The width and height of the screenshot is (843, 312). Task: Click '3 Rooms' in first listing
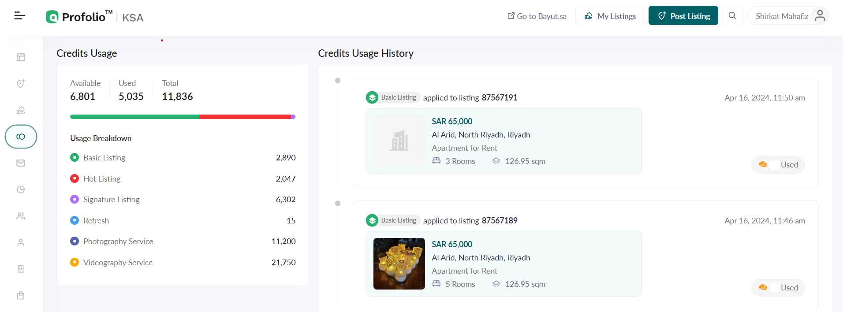460,161
